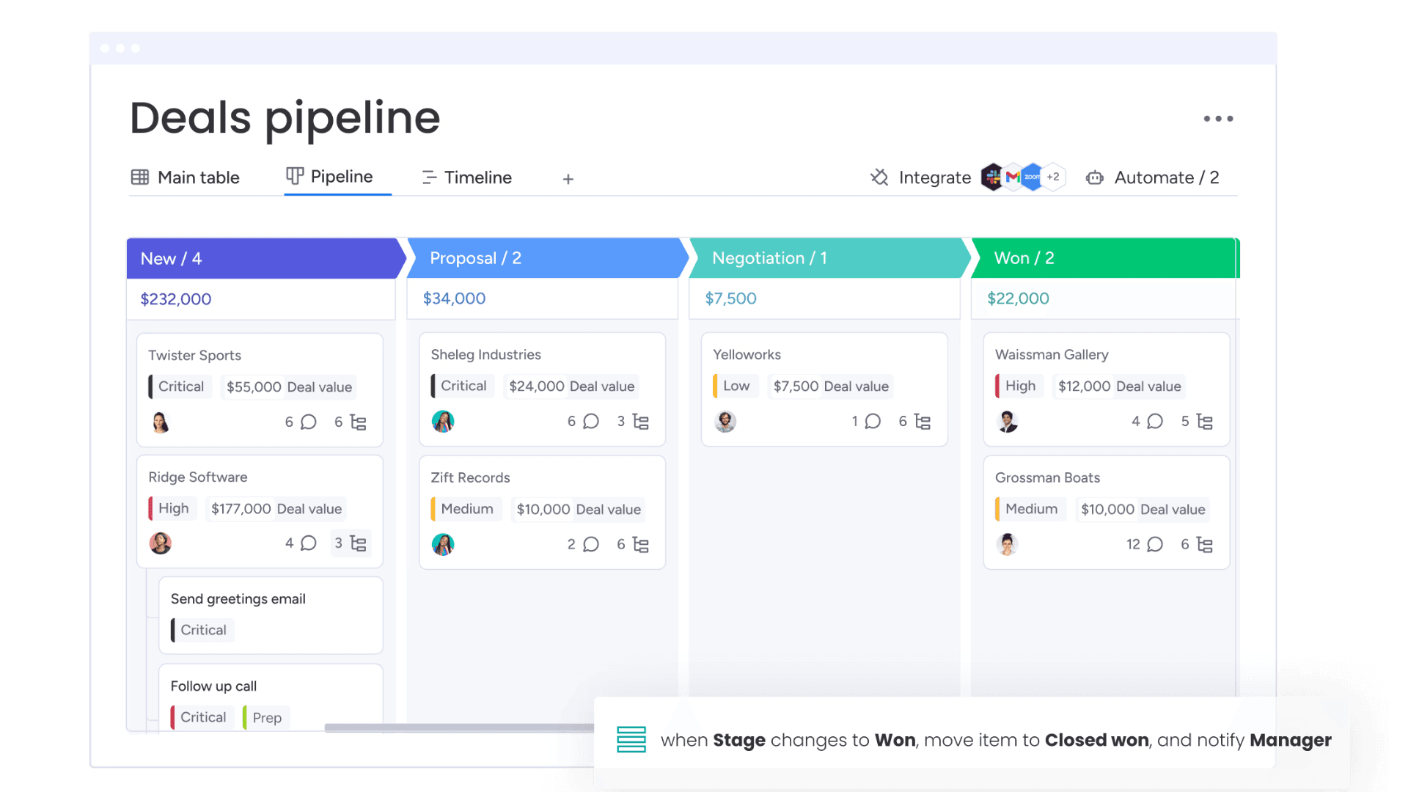Click the Zoom integration icon
The image size is (1408, 792).
1033,177
